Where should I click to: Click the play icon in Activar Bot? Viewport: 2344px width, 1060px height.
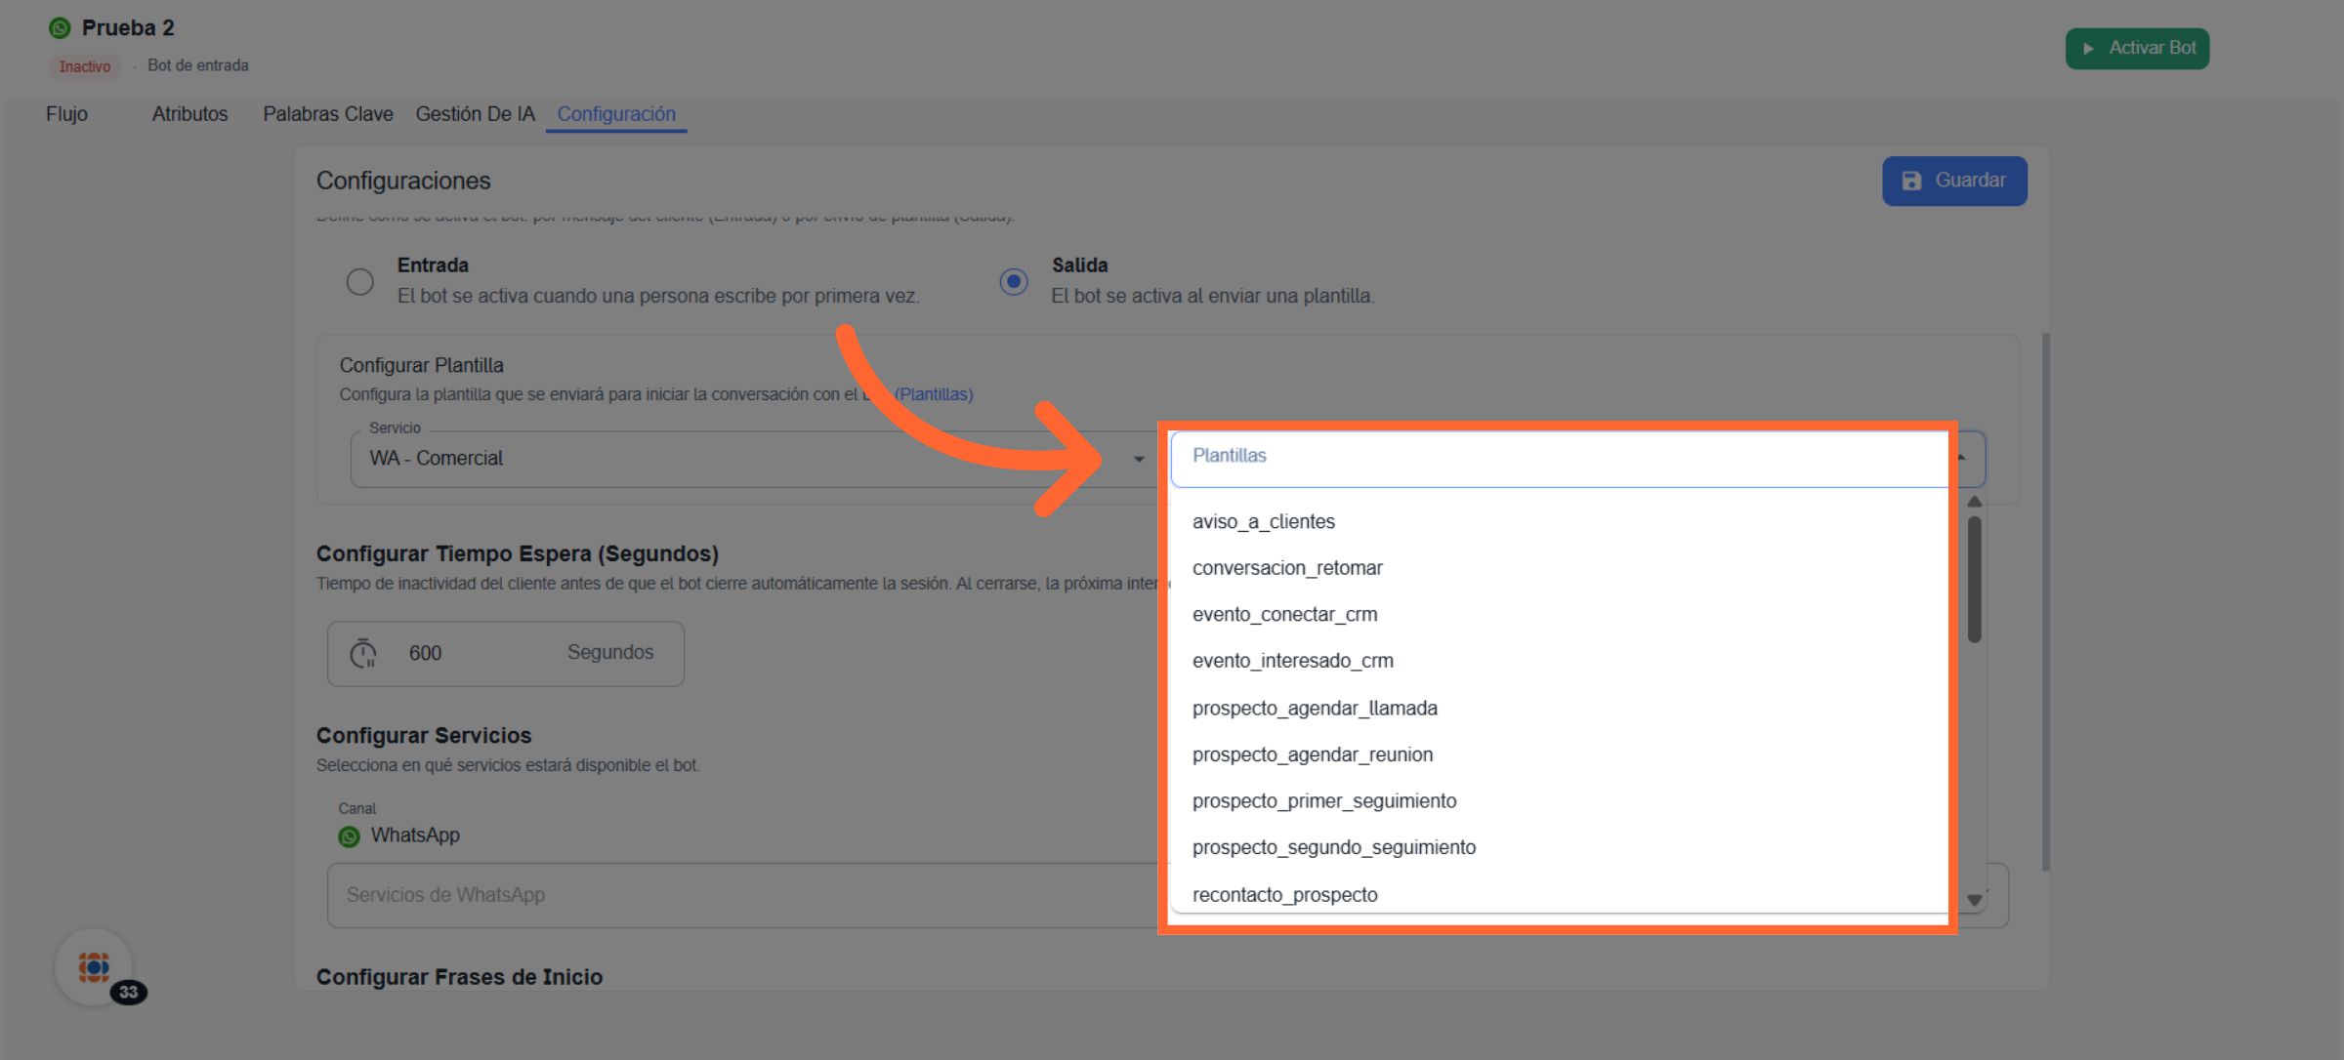click(2088, 49)
